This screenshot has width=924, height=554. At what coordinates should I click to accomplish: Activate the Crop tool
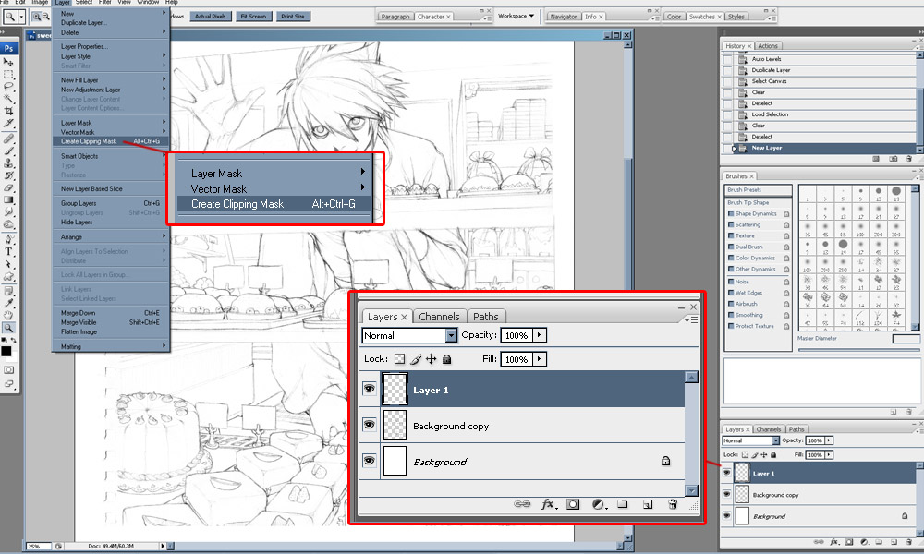[x=8, y=110]
